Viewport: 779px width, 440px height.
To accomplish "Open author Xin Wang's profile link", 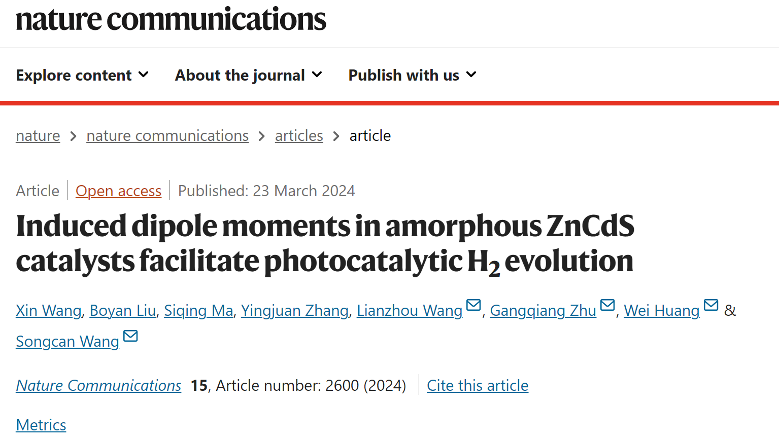I will click(x=49, y=310).
